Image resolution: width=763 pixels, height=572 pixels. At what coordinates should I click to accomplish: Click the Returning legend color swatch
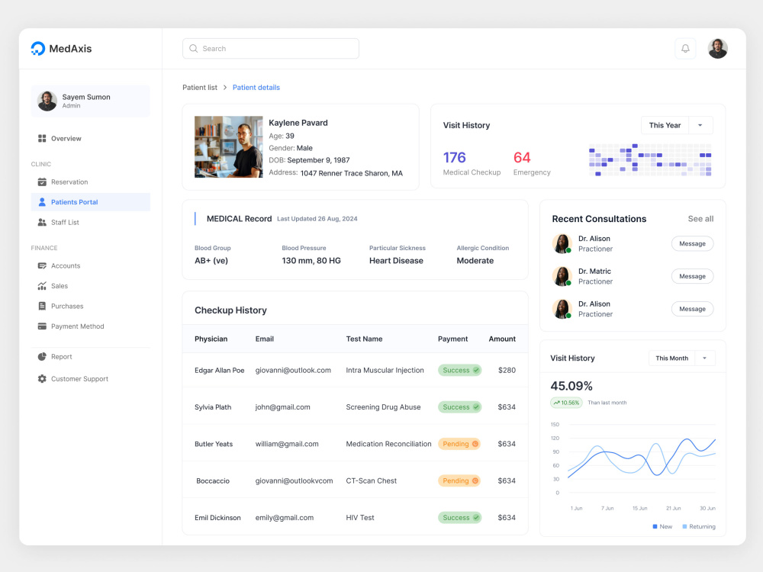point(684,526)
